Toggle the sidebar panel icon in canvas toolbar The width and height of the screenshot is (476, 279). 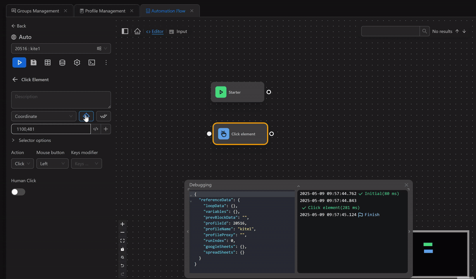[125, 31]
